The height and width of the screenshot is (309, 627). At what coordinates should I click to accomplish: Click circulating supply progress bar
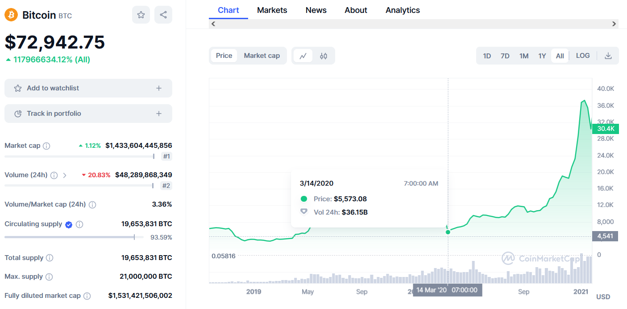74,237
